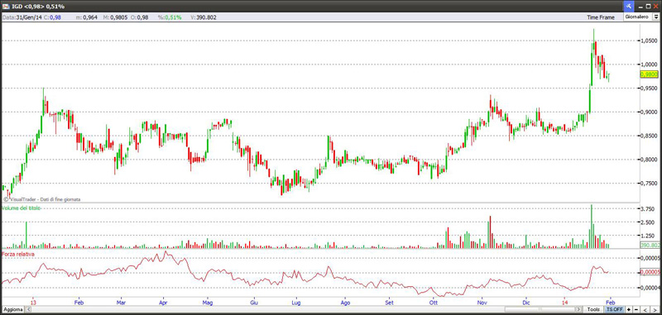Click the Nov label on time axis

coord(482,303)
